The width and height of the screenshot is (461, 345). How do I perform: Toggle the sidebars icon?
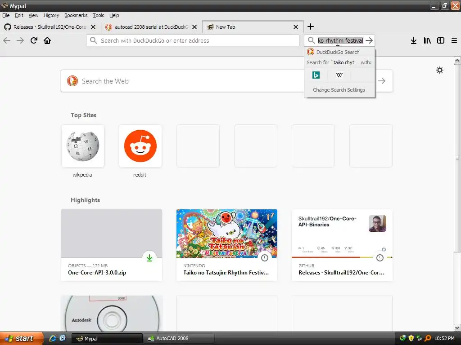click(x=441, y=40)
